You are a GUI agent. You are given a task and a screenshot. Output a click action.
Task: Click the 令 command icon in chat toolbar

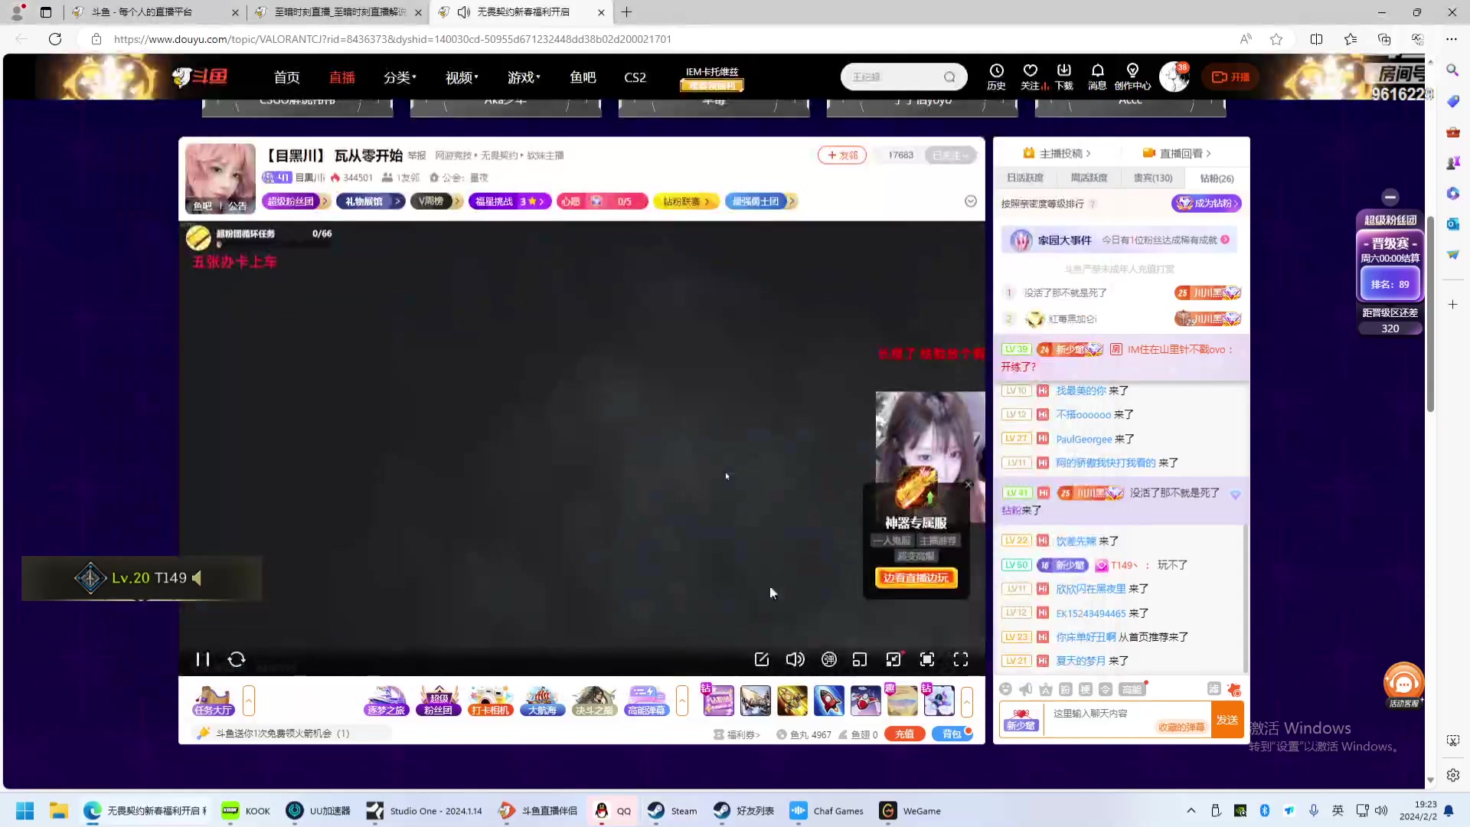1106,689
